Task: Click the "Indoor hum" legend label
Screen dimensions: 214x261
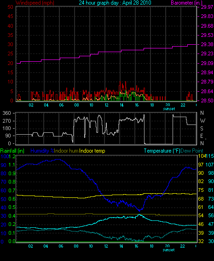Action: pos(66,151)
